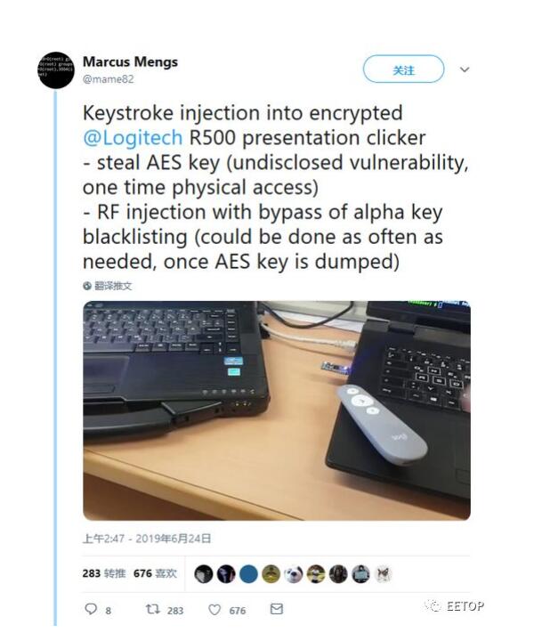Screen dimensions: 534x633
Task: Open the attached laptop and clicker photo
Action: pyautogui.click(x=277, y=410)
